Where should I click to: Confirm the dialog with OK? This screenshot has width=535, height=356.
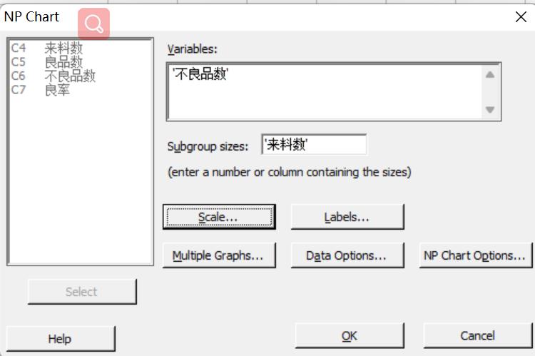pos(349,336)
